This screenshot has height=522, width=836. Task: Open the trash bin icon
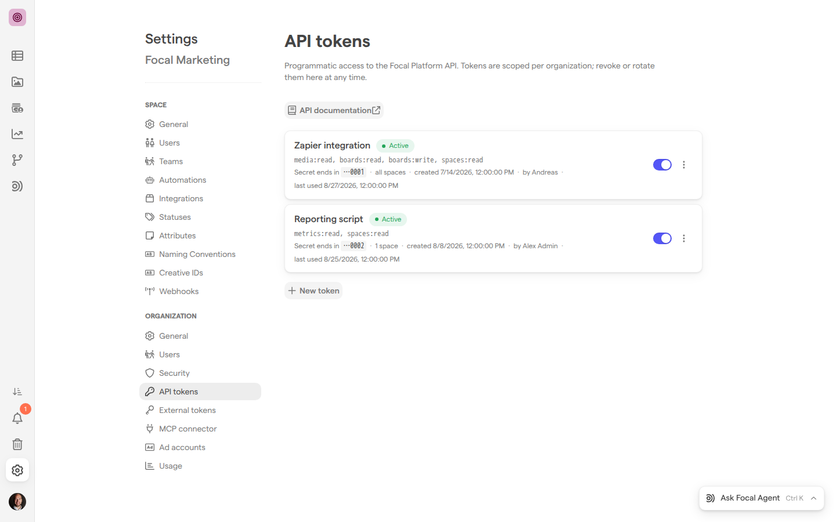17,444
